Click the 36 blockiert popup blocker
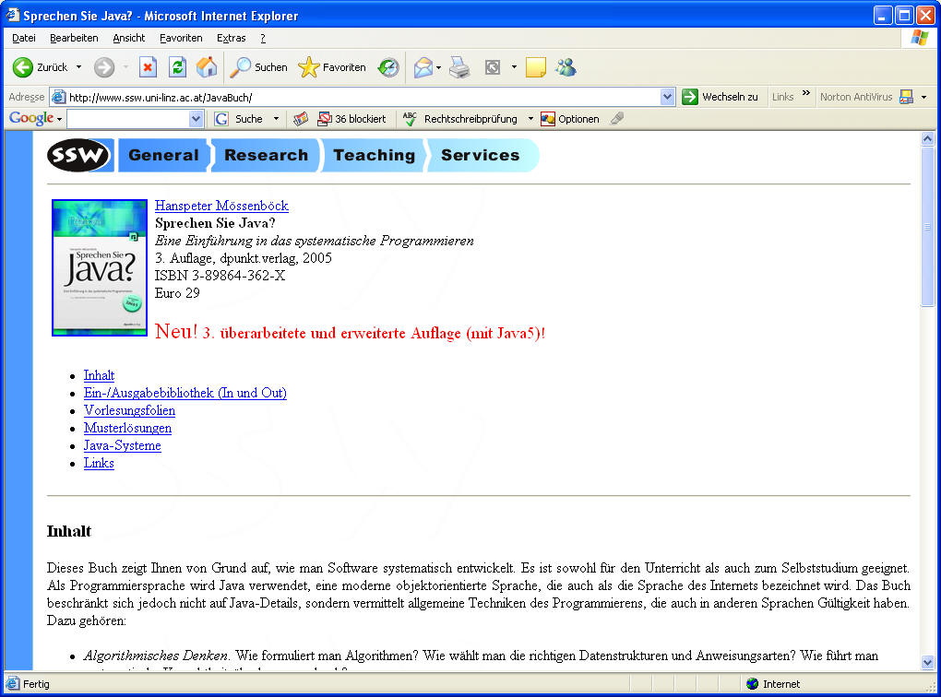This screenshot has width=941, height=697. (351, 119)
